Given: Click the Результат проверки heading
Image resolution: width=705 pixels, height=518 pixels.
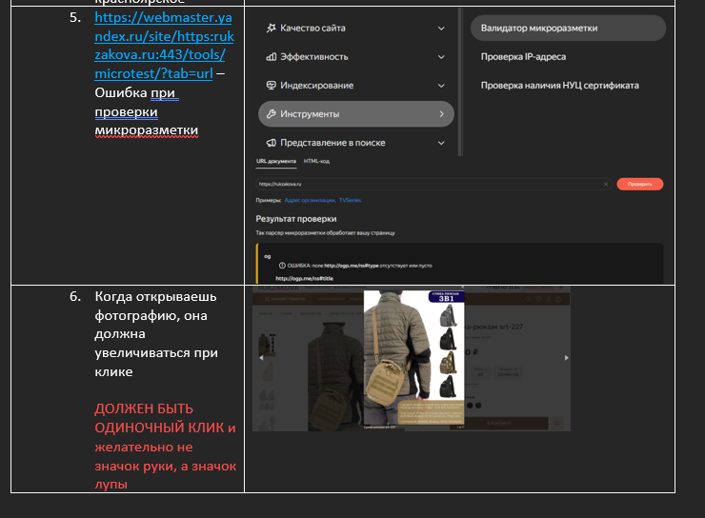Looking at the screenshot, I should pyautogui.click(x=296, y=219).
